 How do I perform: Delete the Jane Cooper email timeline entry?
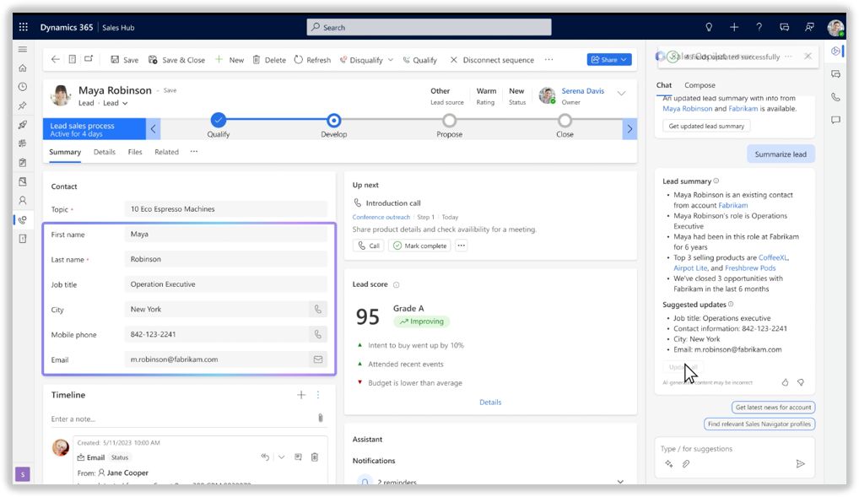coord(315,457)
